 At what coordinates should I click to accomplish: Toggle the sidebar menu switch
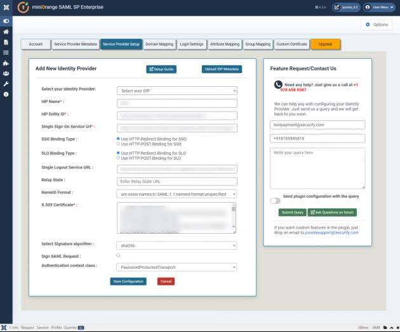(6, 21)
